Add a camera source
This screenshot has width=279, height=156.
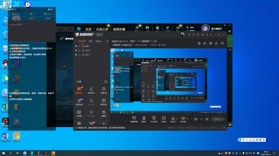[144, 119]
